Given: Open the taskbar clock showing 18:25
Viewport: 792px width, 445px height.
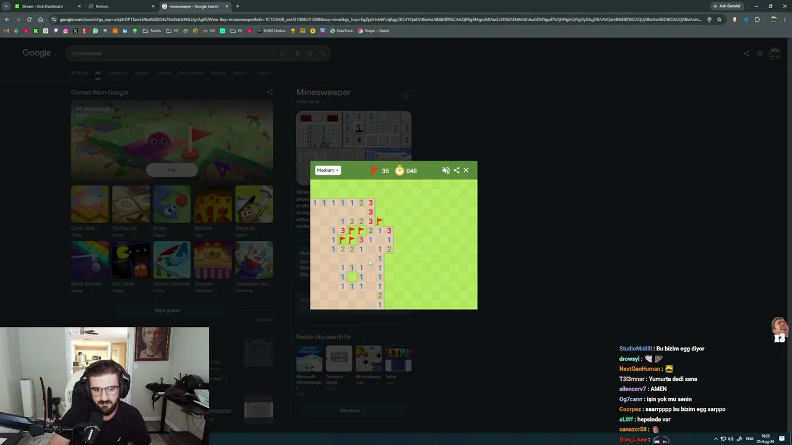Looking at the screenshot, I should click(766, 439).
